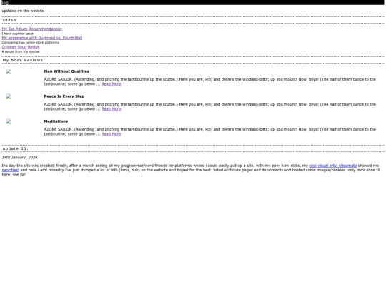Click 'Comparing two online store platforms' description
Screen dimensions: 386x289
click(31, 43)
